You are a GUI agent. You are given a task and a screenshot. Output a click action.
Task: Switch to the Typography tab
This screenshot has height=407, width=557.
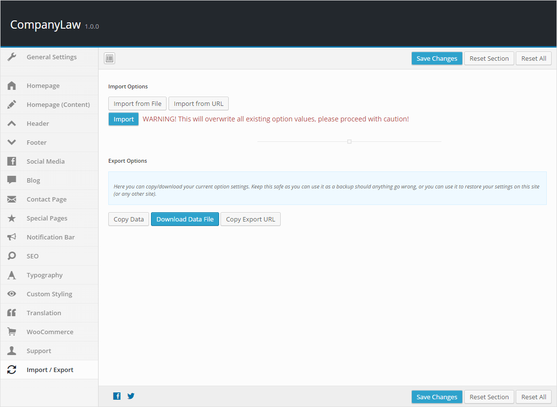tap(45, 275)
